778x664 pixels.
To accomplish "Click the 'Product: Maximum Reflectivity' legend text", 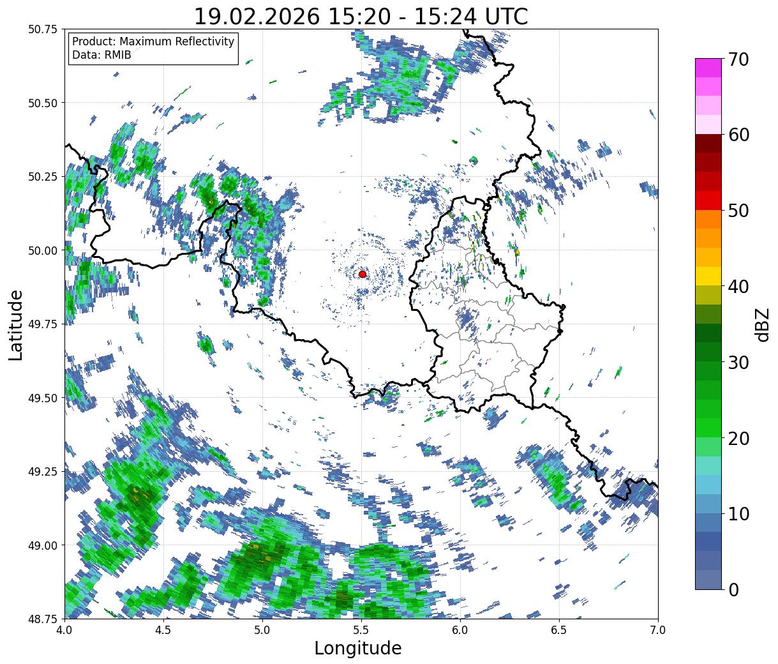I will pyautogui.click(x=153, y=41).
